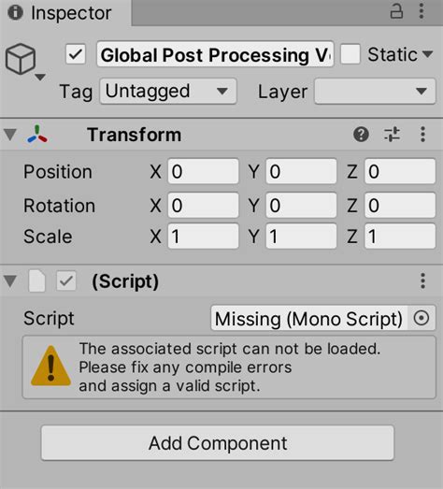Image resolution: width=443 pixels, height=489 pixels.
Task: Open the Static flags dropdown arrow
Action: [x=428, y=54]
